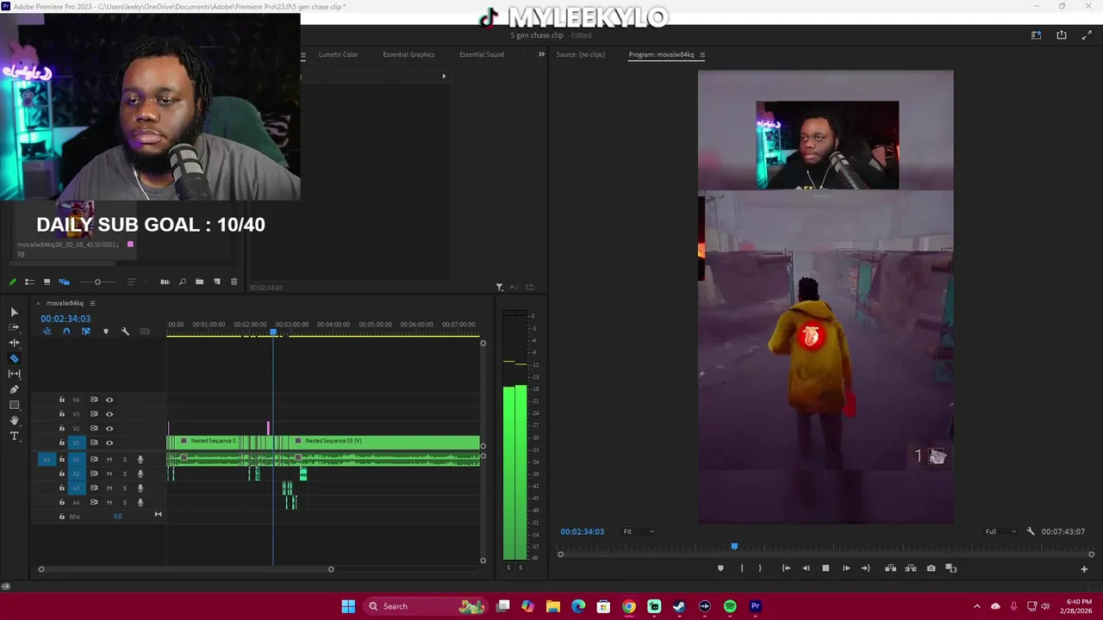Toggle insert sequences as nests
The height and width of the screenshot is (620, 1103).
coord(47,332)
